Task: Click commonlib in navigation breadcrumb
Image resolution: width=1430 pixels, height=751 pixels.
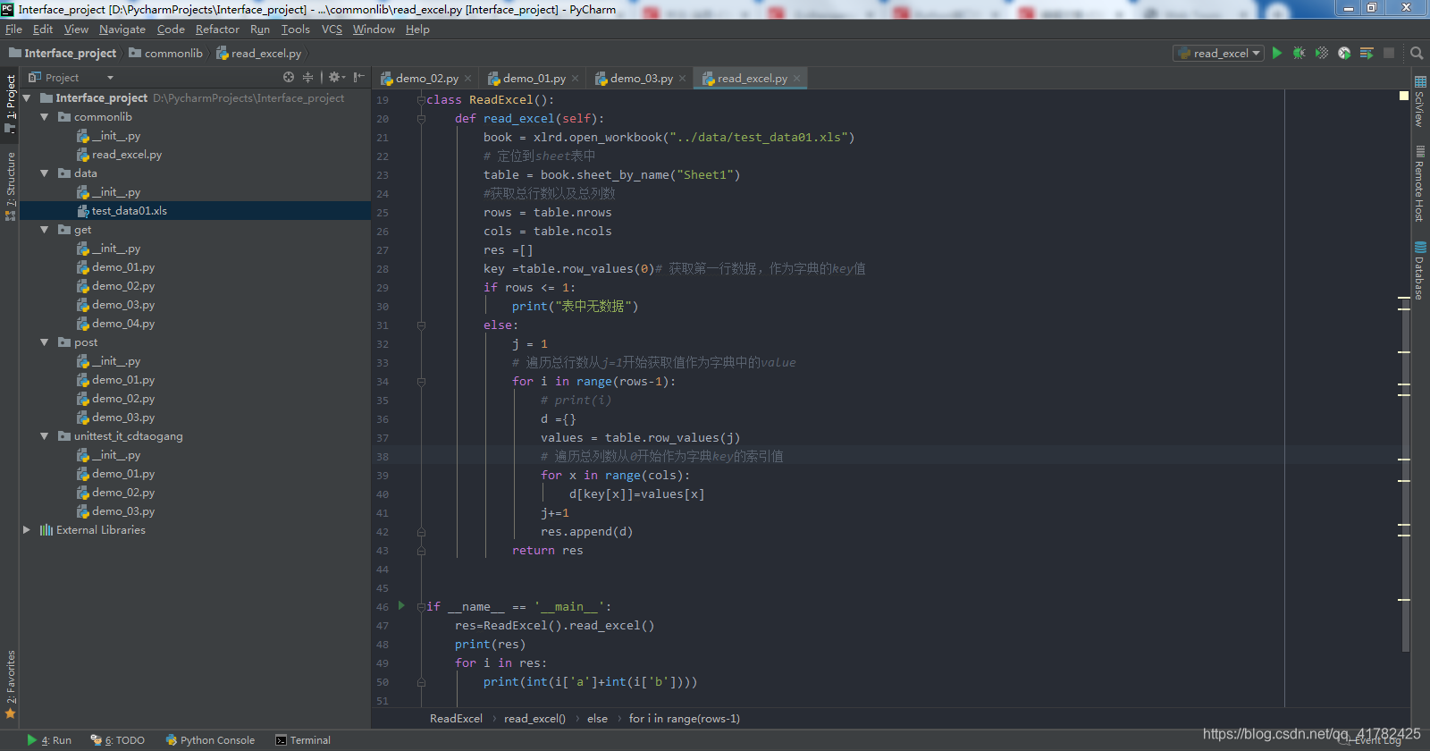Action: (166, 54)
